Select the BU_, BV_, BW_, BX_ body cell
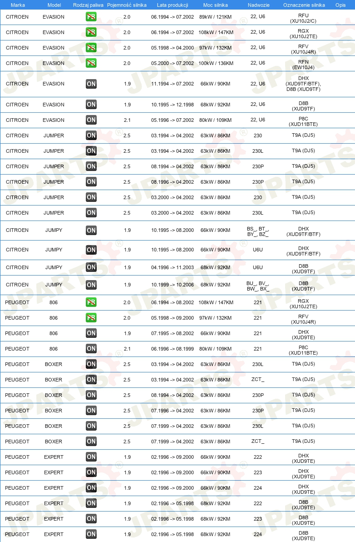355x542 pixels. coord(258,286)
